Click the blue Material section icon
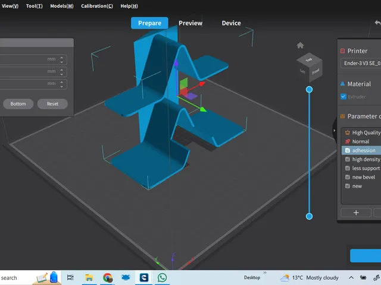 click(343, 84)
